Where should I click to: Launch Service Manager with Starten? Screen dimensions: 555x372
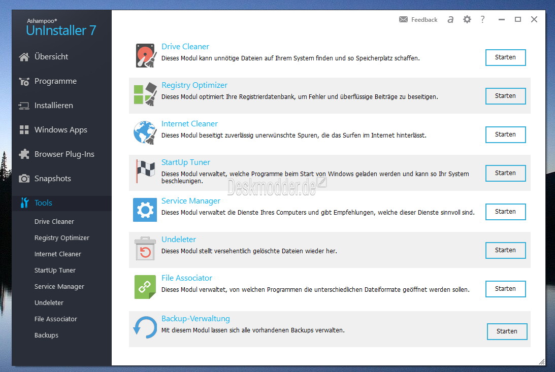505,212
